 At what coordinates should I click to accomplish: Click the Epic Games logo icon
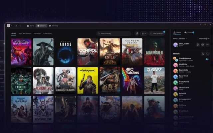pyautogui.click(x=9, y=26)
